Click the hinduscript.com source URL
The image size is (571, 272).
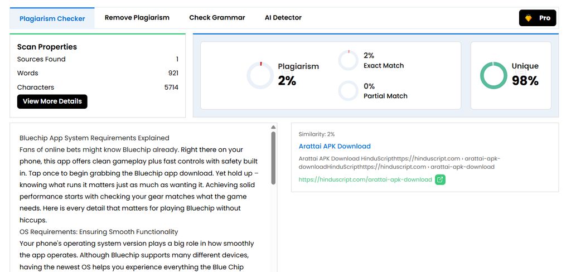coord(365,179)
